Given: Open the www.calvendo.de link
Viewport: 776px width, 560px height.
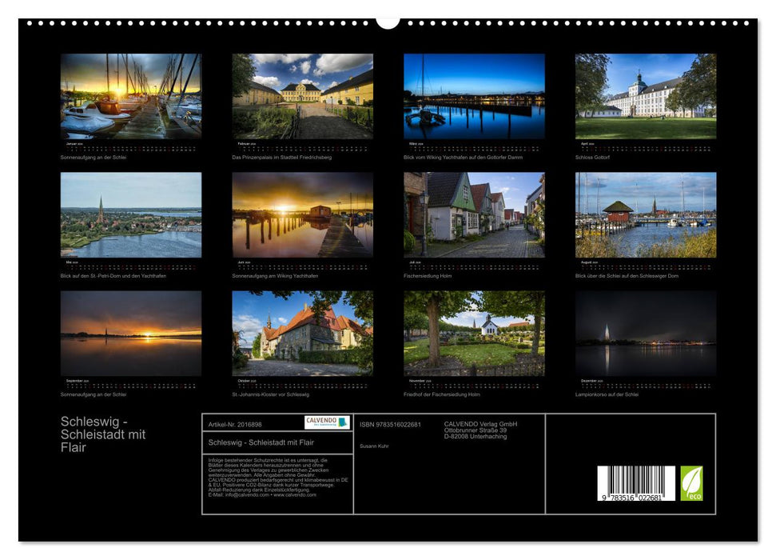Looking at the screenshot, I should click(294, 495).
